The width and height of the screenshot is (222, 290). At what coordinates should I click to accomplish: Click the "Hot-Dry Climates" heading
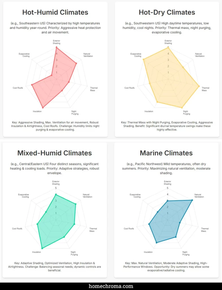[x=167, y=12]
